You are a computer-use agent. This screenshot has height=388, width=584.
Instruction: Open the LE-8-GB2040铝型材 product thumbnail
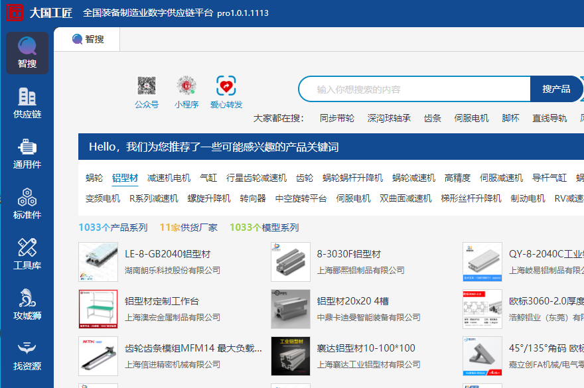coord(98,261)
